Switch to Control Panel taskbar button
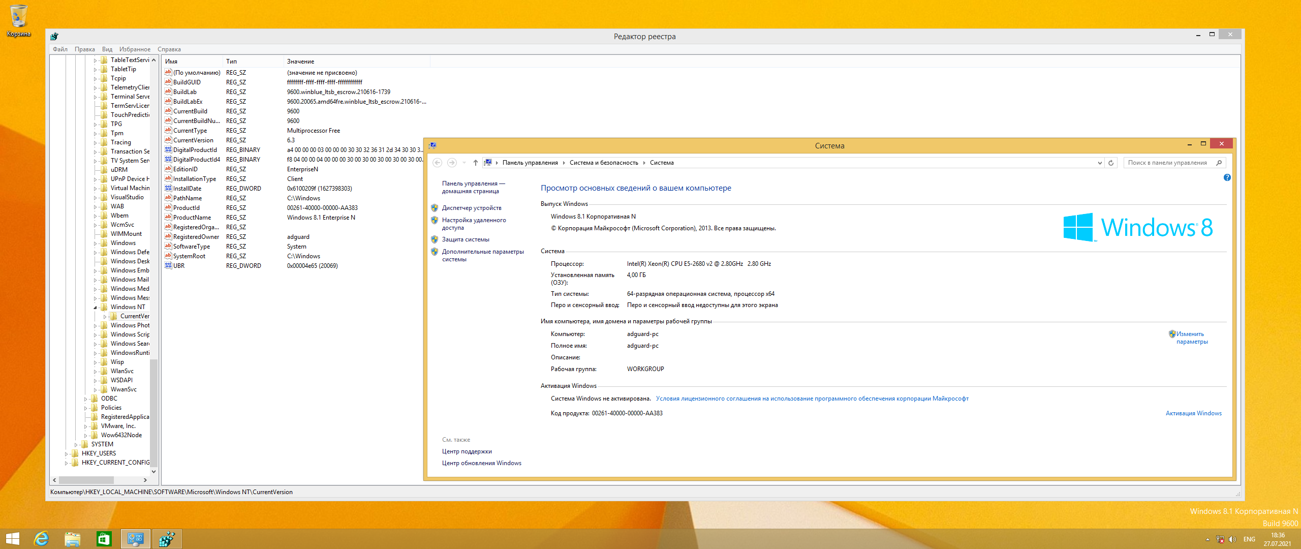Image resolution: width=1301 pixels, height=549 pixels. click(x=136, y=539)
